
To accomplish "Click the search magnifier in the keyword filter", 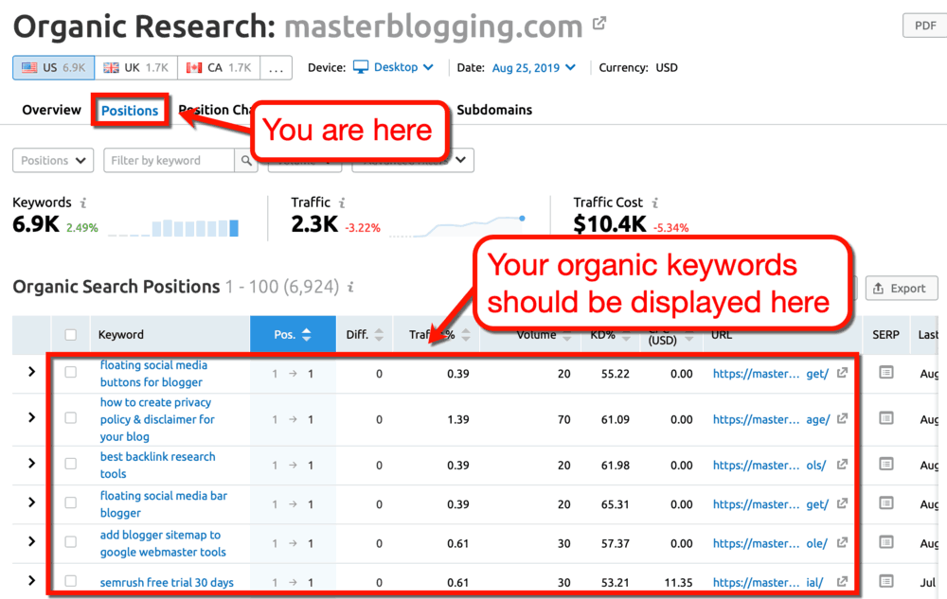I will pos(247,160).
